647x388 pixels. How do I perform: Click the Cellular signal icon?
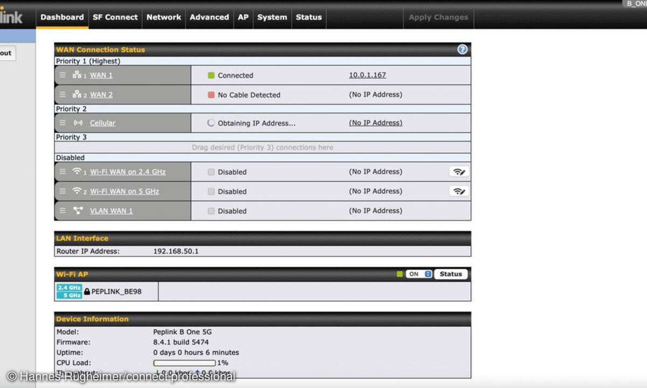tap(78, 123)
